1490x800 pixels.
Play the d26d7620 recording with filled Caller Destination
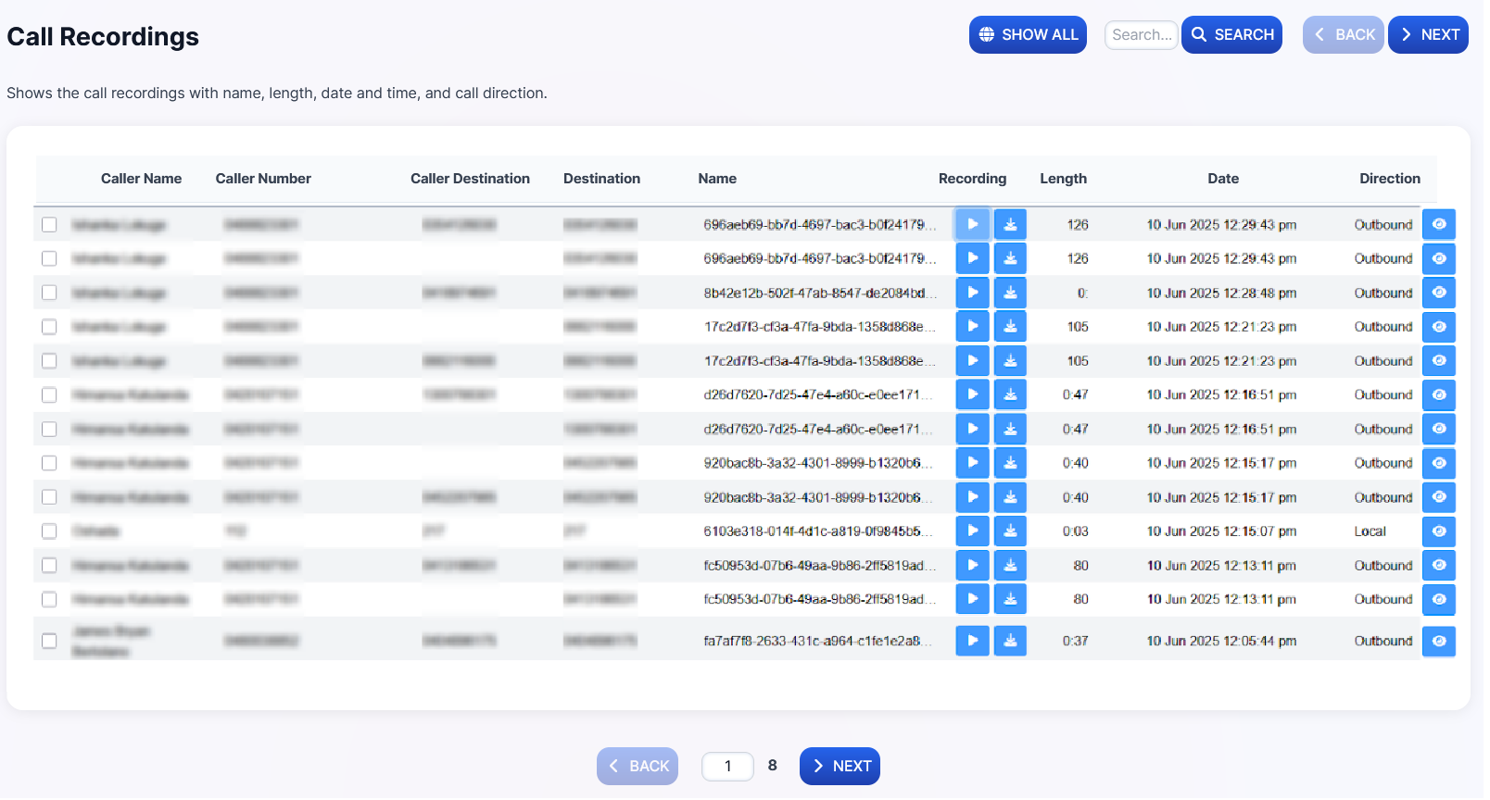pyautogui.click(x=972, y=394)
